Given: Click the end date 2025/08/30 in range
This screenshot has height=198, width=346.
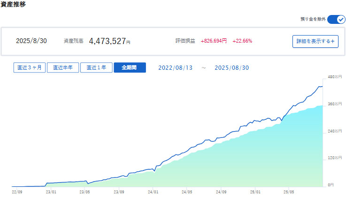Looking at the screenshot, I should pos(231,67).
